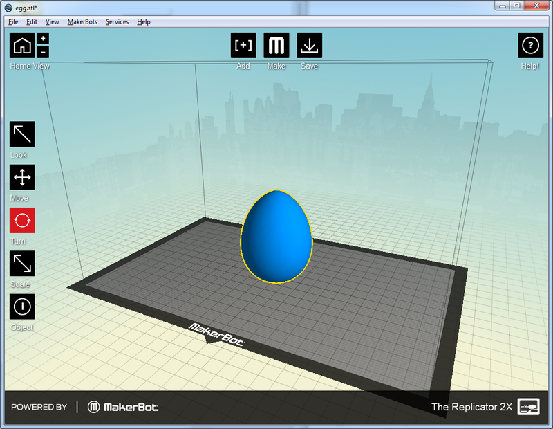
Task: Select the Move tool
Action: tap(22, 177)
